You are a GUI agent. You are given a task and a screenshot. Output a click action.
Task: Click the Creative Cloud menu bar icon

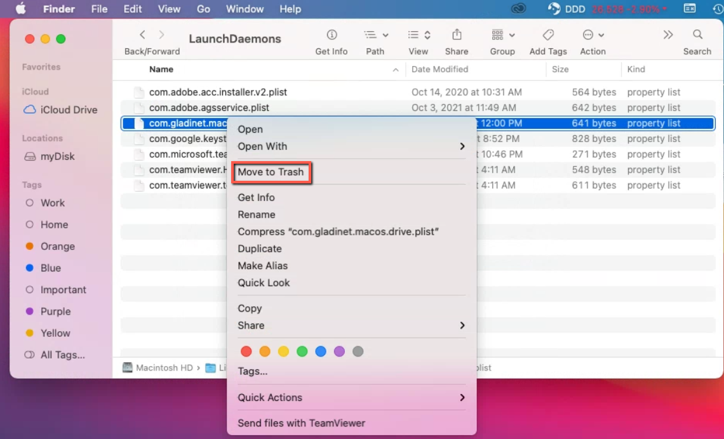(518, 9)
